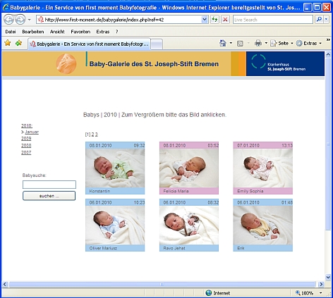Click the suchen ... button
Image resolution: width=333 pixels, height=298 pixels.
click(49, 196)
